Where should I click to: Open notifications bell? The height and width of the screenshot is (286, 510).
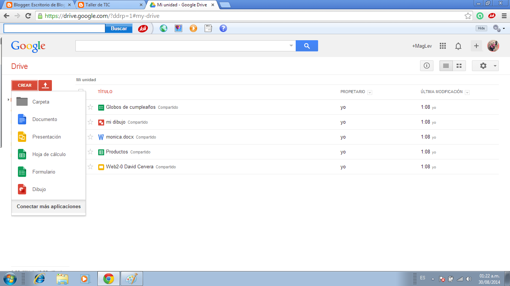[x=458, y=46]
